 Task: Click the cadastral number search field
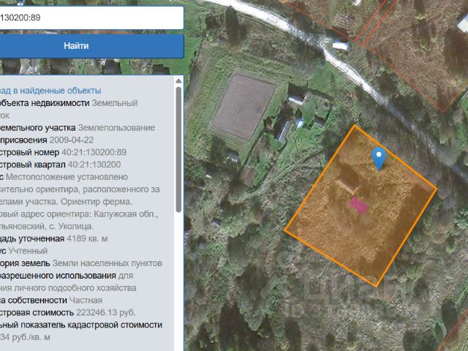(91, 18)
